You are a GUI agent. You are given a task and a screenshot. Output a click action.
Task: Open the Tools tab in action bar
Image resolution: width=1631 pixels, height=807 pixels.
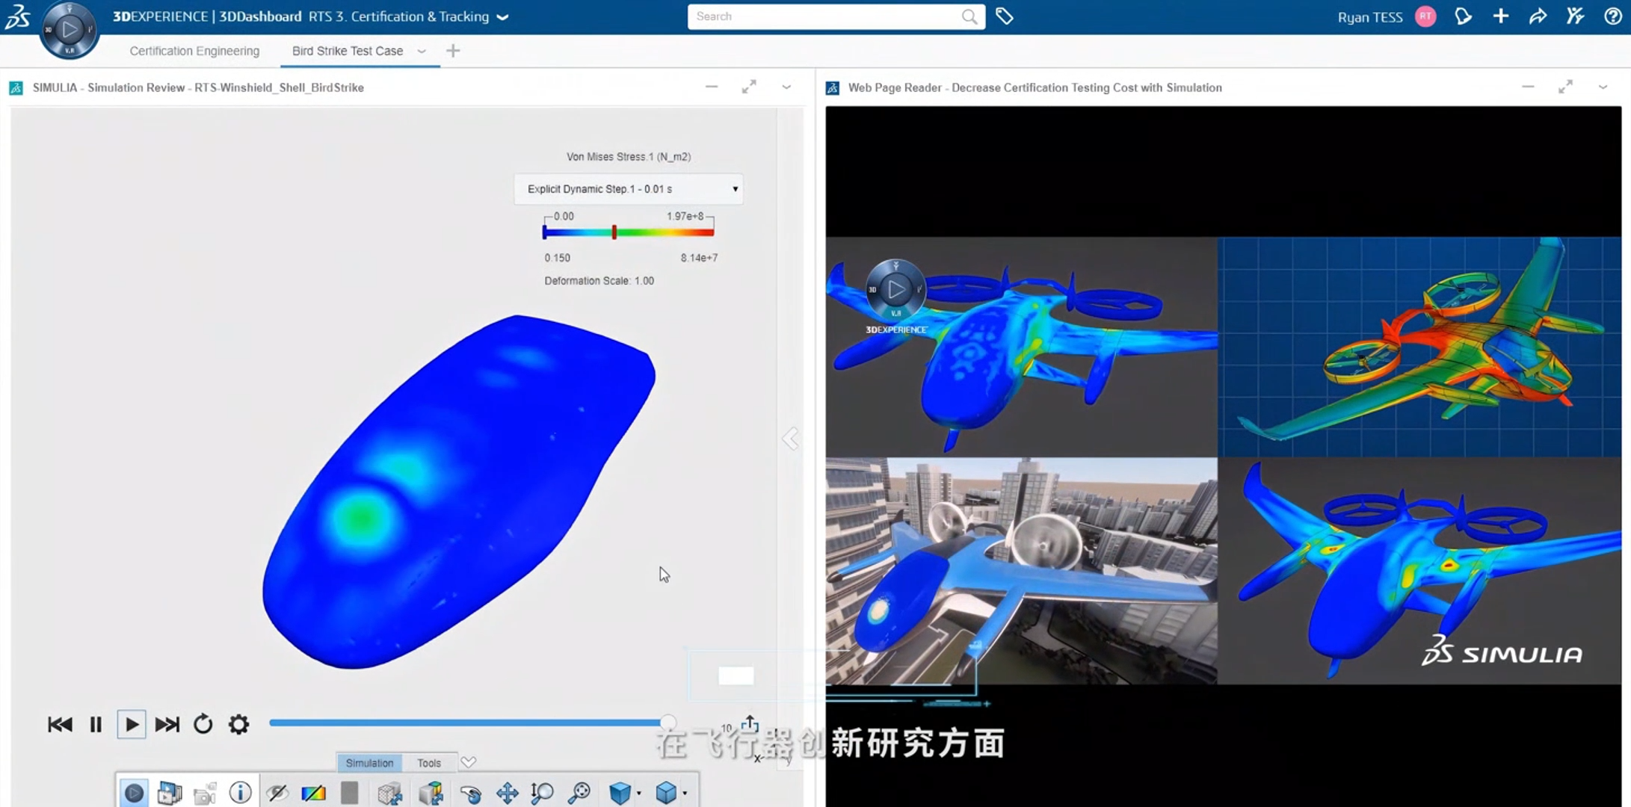pyautogui.click(x=428, y=763)
